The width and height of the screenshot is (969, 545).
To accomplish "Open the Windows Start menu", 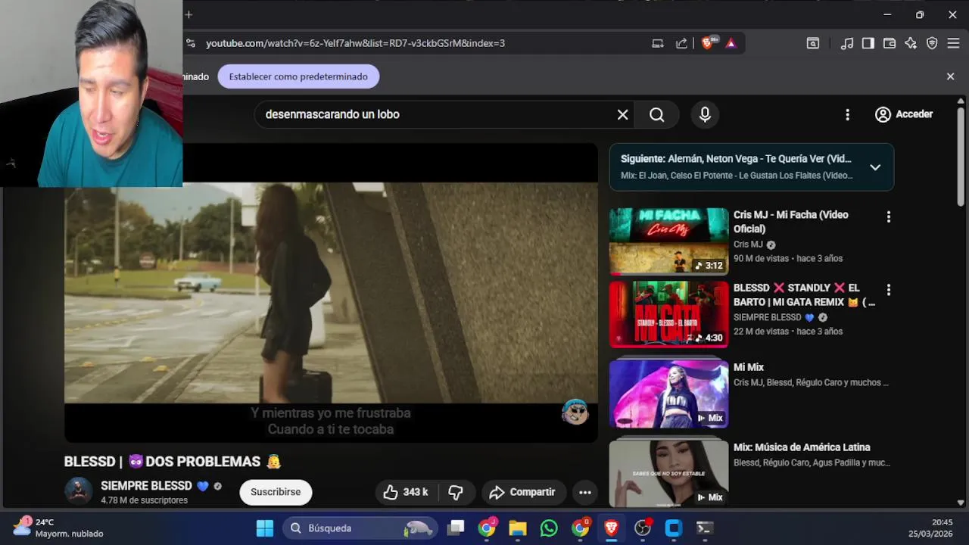I will click(x=265, y=528).
